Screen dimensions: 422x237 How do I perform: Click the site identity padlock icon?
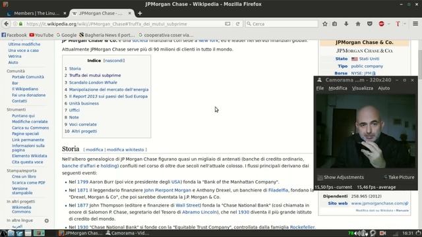tap(20, 24)
